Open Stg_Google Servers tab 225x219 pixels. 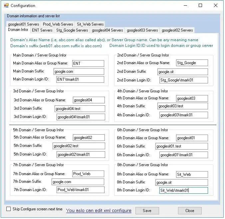click(72, 30)
